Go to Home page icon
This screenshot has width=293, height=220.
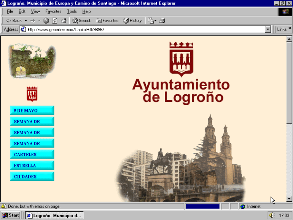(64, 21)
